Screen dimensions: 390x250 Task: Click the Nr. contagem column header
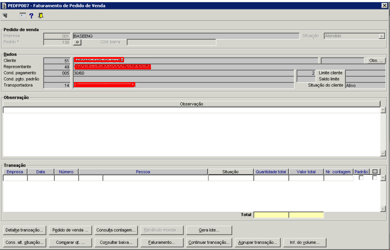(338, 172)
